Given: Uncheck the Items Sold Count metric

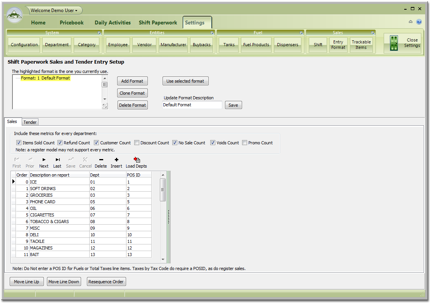Looking at the screenshot, I should [x=19, y=142].
